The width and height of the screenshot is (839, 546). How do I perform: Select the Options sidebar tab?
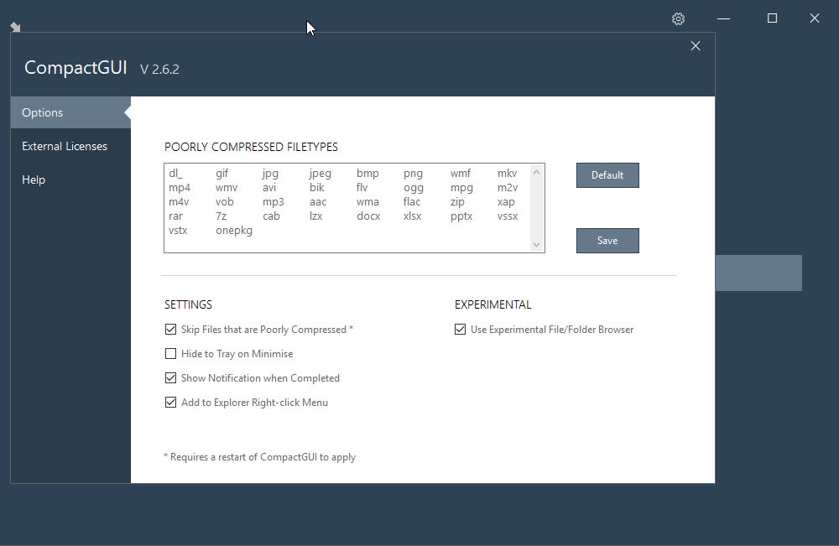coord(70,112)
